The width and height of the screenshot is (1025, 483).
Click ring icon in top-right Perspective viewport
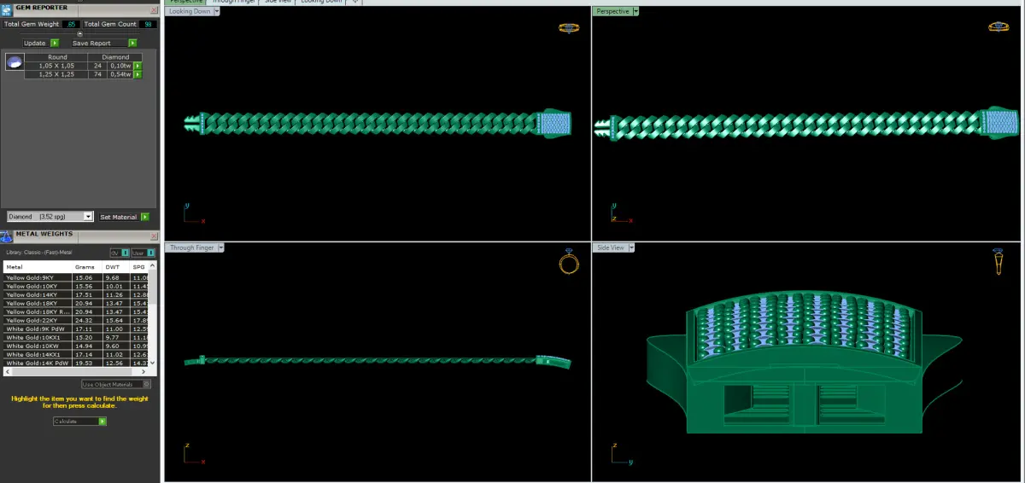pos(997,26)
